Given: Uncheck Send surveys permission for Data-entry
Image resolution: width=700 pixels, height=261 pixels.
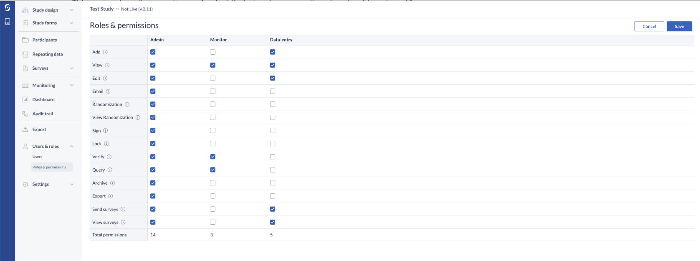Looking at the screenshot, I should [273, 209].
